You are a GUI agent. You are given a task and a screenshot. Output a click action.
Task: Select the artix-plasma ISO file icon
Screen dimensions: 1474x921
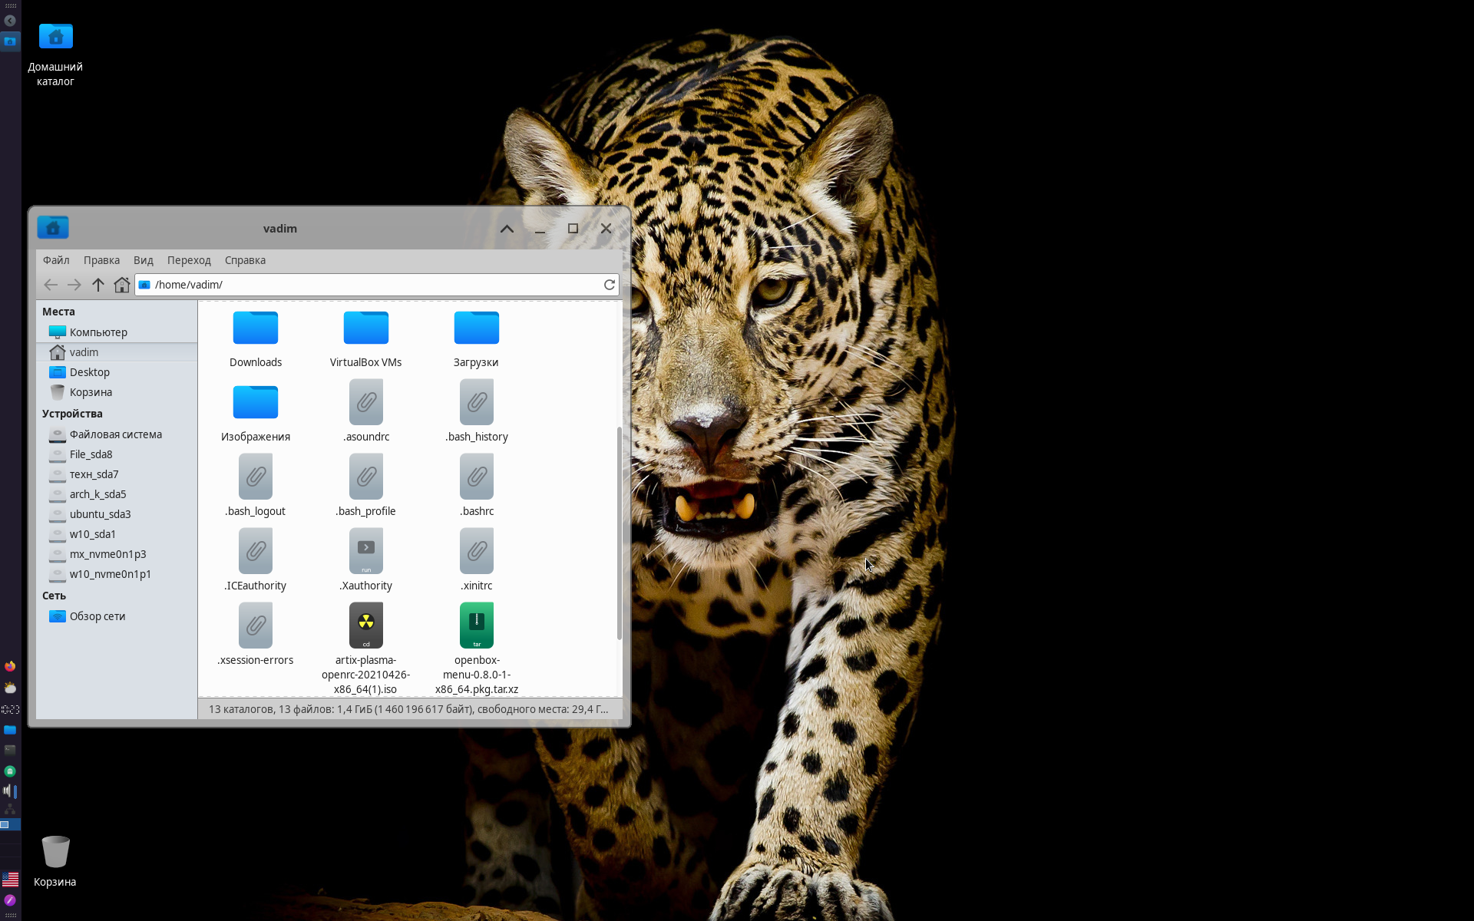(x=365, y=626)
